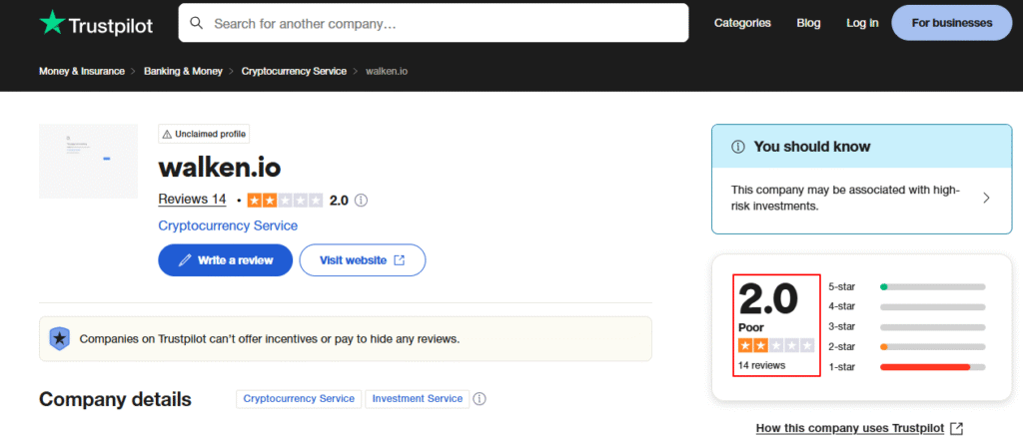Go to Banking & Money breadcrumb

coord(184,71)
